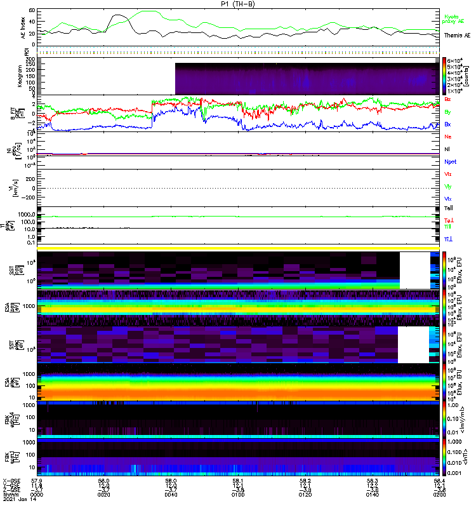The width and height of the screenshot is (476, 508).
Task: Click the SST ions Eflux color bar
Action: point(444,270)
